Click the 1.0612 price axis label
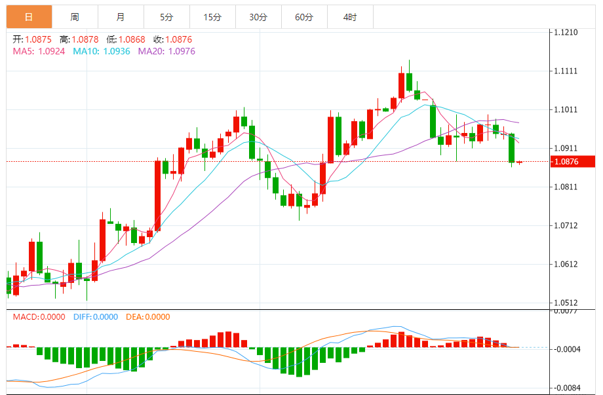The width and height of the screenshot is (603, 395). pyautogui.click(x=566, y=264)
